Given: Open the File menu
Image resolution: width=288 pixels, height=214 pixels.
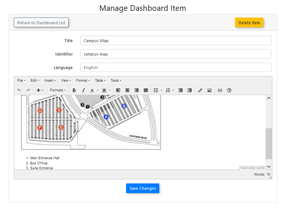Looking at the screenshot, I should pos(21,81).
